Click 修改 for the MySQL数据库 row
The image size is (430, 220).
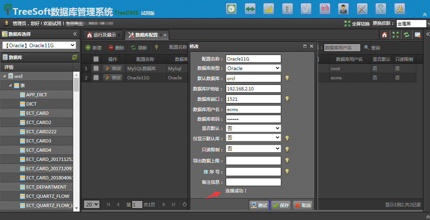[x=113, y=68]
